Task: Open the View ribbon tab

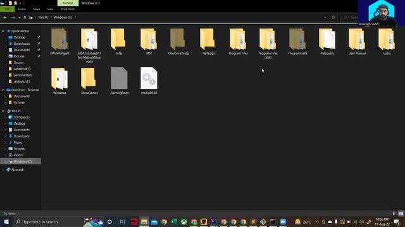Action: tap(50, 9)
